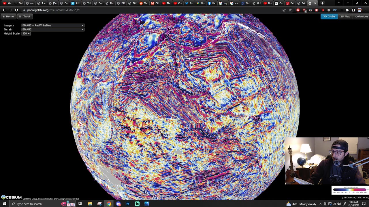Screen dimensions: 369x207
Task: Open the Windows notification center
Action: coord(364,204)
